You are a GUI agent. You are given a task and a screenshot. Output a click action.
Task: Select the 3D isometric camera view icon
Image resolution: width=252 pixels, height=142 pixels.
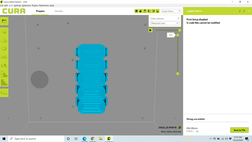pyautogui.click(x=137, y=11)
